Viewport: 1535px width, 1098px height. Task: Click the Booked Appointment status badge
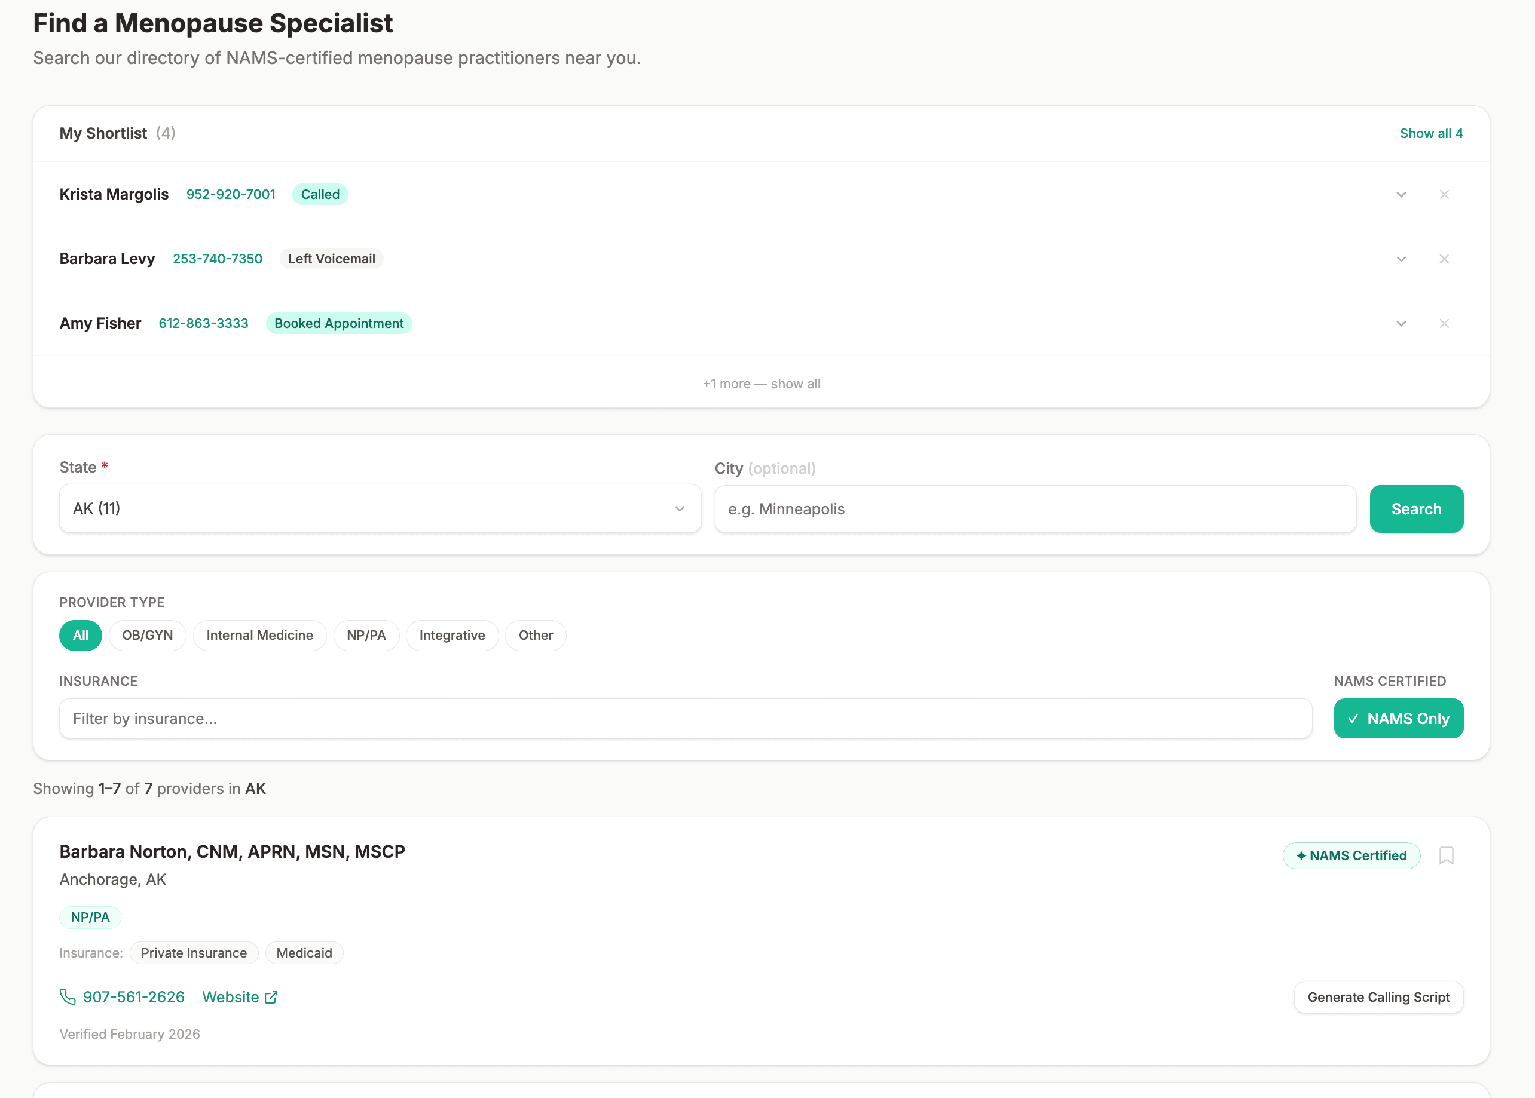point(339,323)
